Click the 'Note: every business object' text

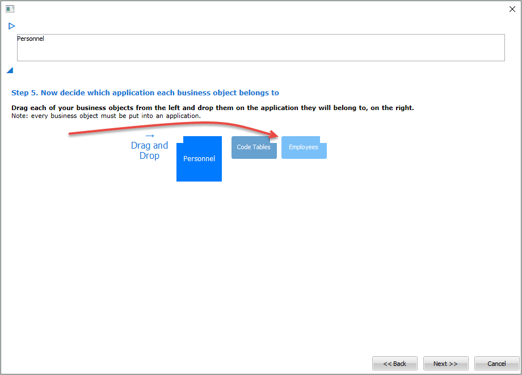tap(106, 116)
